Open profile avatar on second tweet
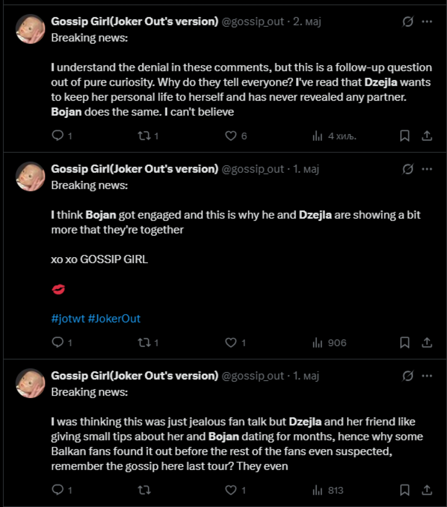 point(31,177)
